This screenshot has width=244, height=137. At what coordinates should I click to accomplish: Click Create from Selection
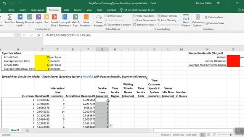coord(118,25)
